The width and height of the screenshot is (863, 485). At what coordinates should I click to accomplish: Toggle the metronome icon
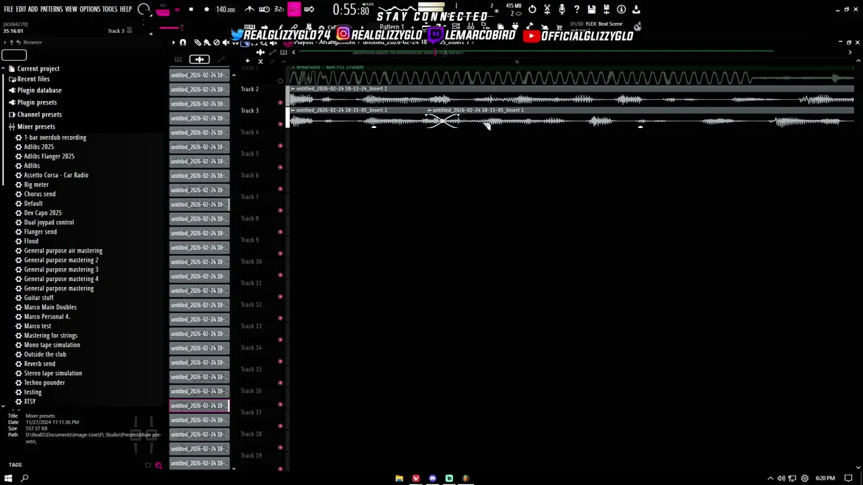(249, 9)
